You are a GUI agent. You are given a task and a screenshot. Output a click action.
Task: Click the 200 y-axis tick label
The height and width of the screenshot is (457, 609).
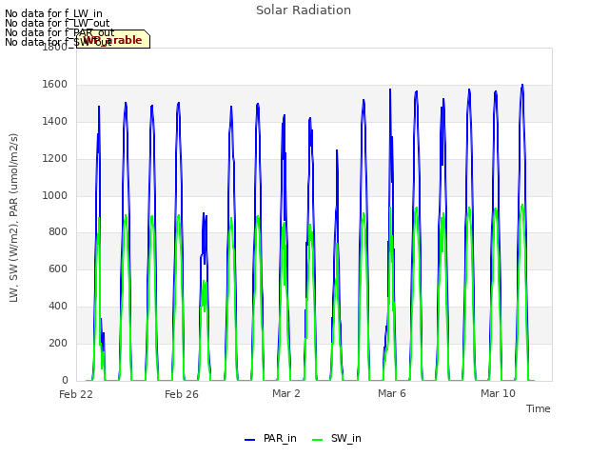(x=58, y=343)
